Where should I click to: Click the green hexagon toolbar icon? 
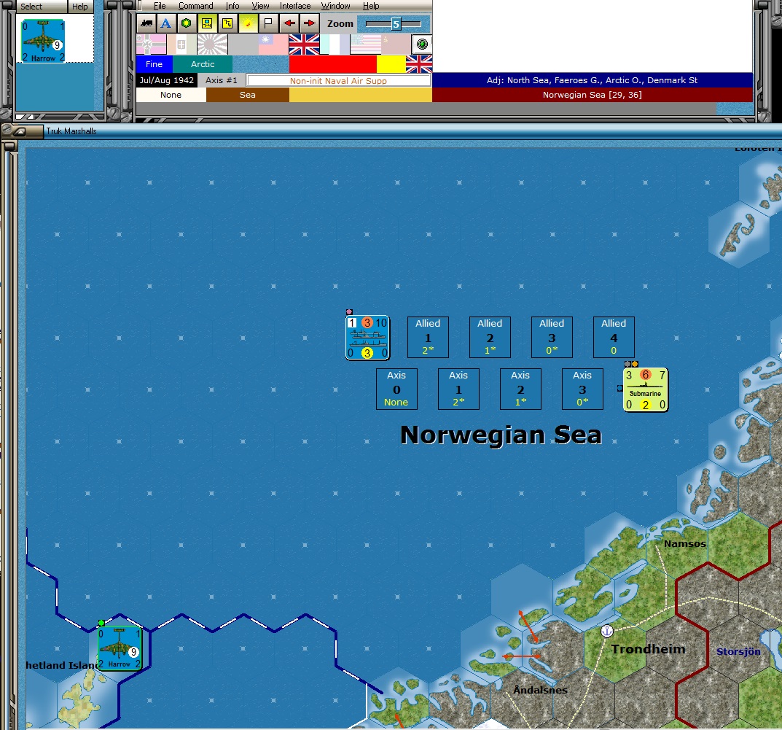click(x=186, y=23)
